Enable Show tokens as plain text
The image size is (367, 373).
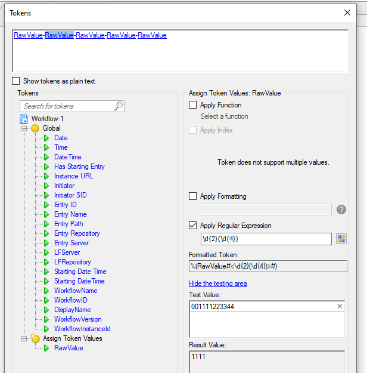click(x=16, y=81)
